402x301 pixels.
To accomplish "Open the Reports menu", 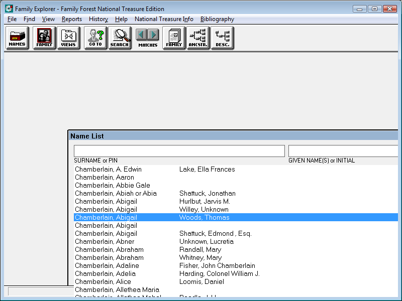I will point(72,19).
